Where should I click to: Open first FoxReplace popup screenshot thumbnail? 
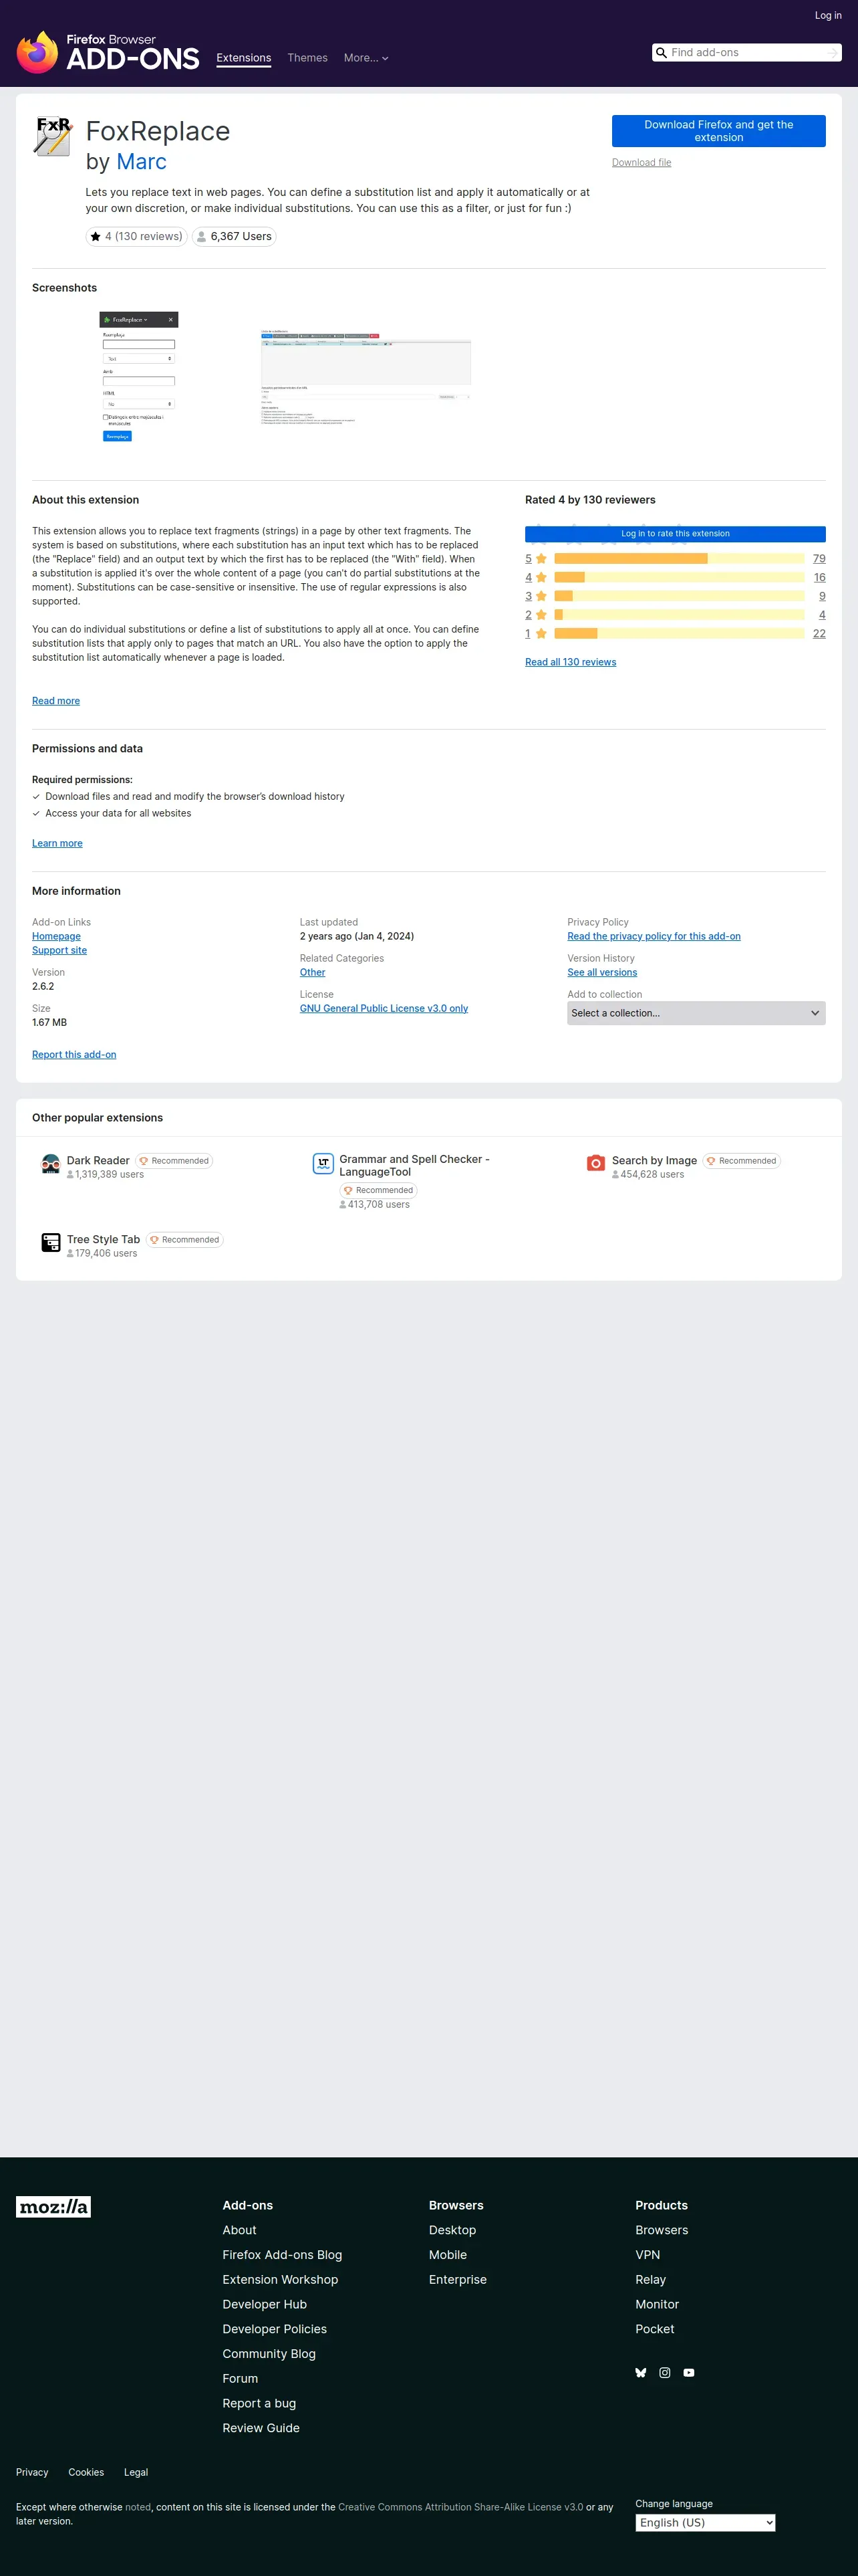[139, 378]
